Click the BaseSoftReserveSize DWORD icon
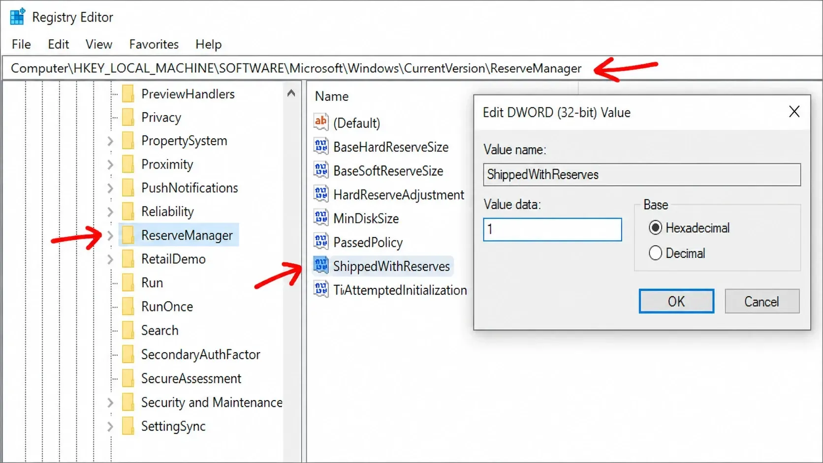The image size is (823, 463). [x=321, y=170]
